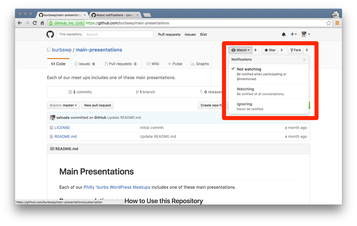The image size is (357, 226).
Task: Open the Chrome hamburger menu
Action: pos(337,23)
